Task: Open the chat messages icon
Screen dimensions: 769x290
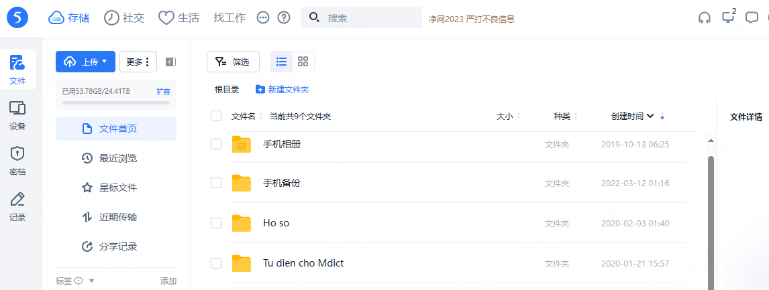Action: point(752,18)
